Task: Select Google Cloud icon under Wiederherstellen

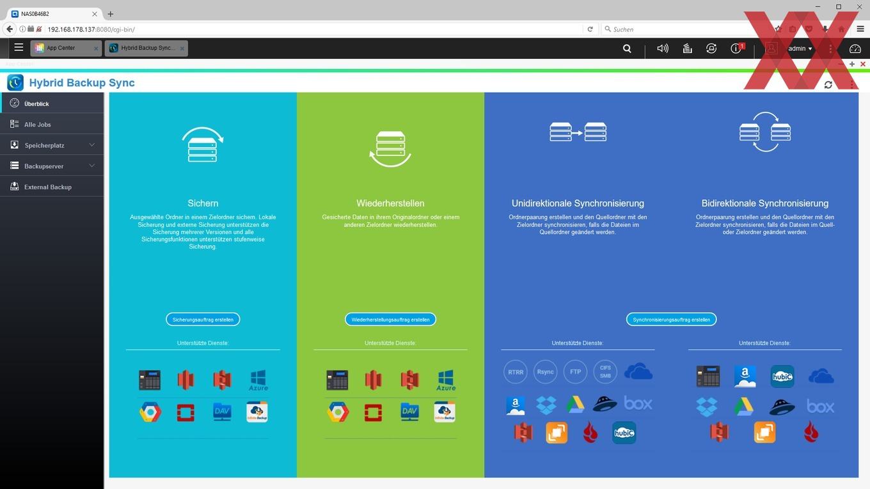Action: coord(338,412)
